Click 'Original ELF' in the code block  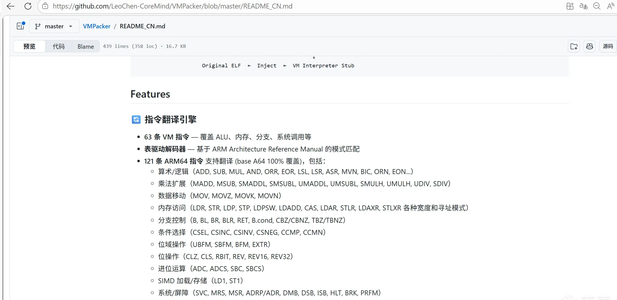(x=221, y=65)
